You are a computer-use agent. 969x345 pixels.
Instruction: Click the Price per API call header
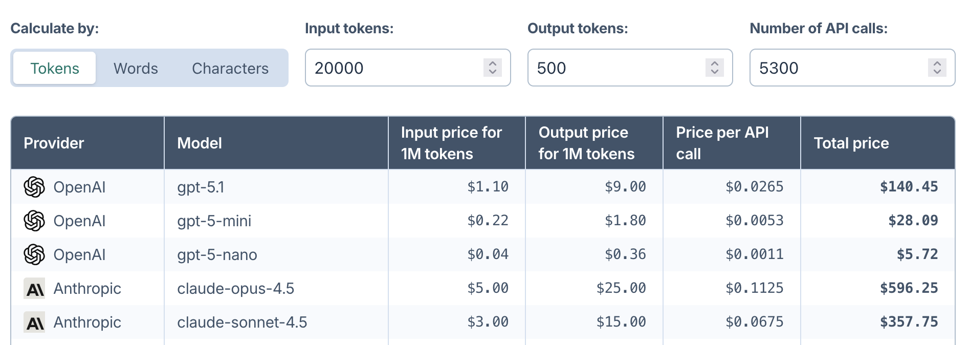[x=722, y=143]
